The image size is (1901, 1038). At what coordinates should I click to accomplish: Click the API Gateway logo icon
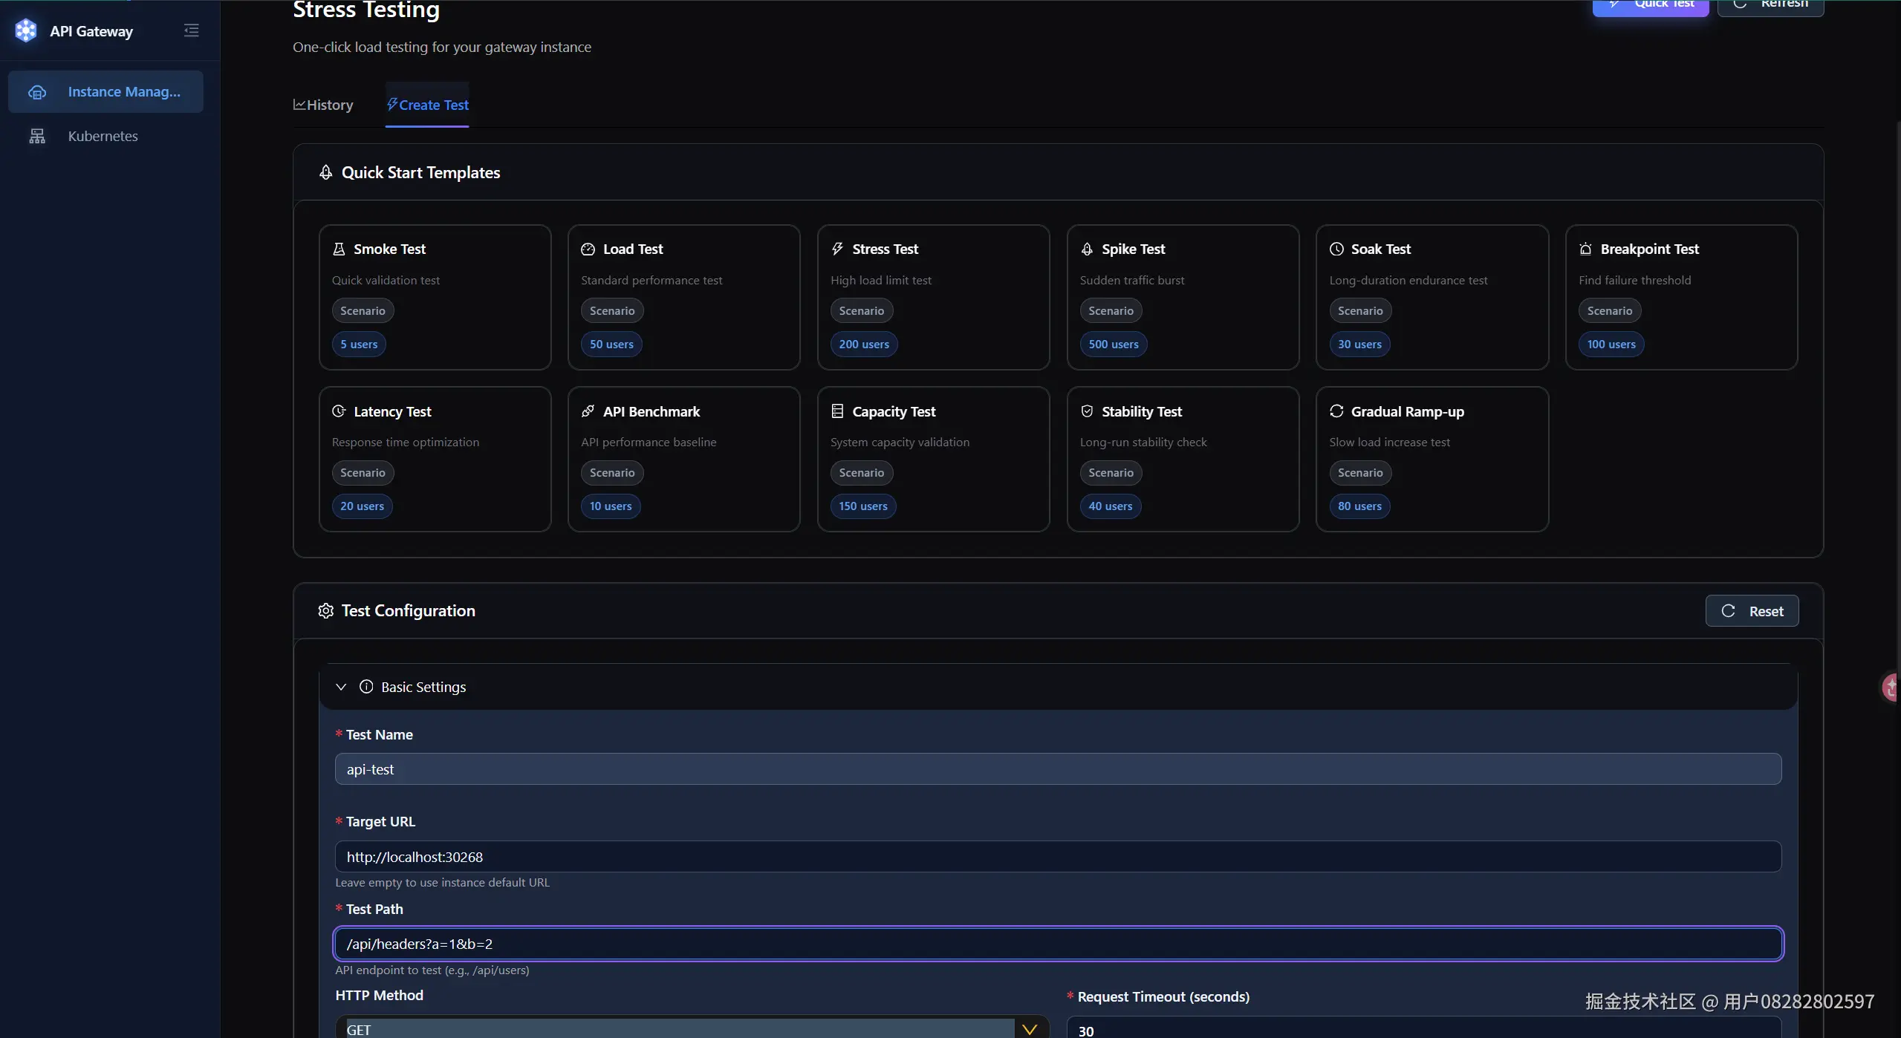(x=26, y=30)
